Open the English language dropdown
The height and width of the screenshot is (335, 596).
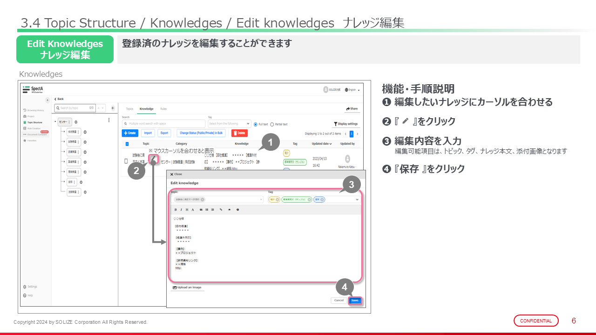352,90
